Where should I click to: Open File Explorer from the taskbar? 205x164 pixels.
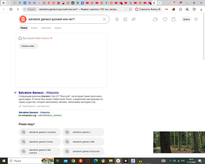[111, 161]
